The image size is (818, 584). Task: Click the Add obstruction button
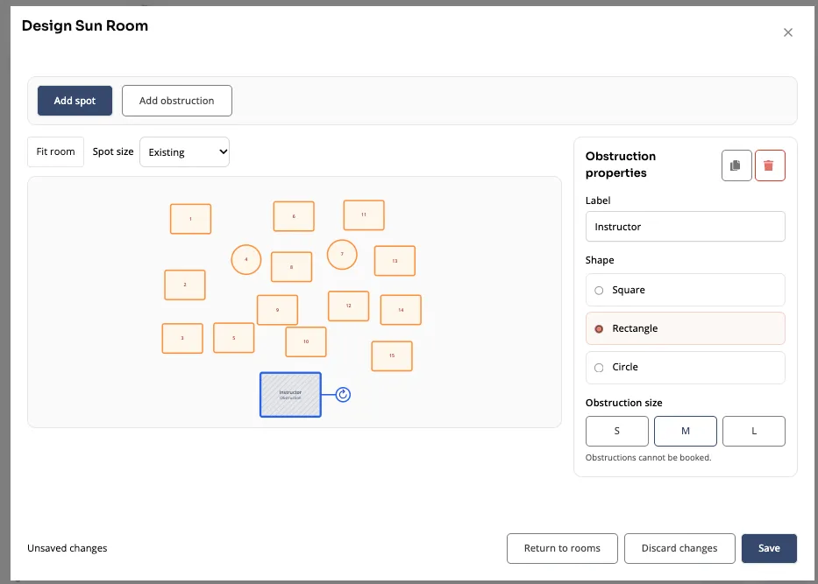click(x=177, y=101)
